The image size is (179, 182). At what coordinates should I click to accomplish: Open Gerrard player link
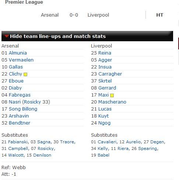(107, 88)
